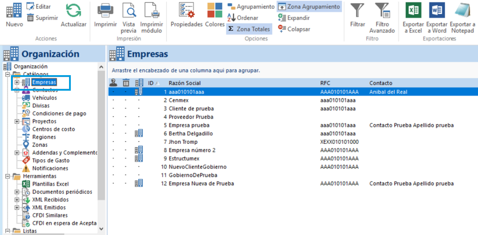This screenshot has height=235, width=478.
Task: Open the Divisas catalog
Action: point(41,106)
